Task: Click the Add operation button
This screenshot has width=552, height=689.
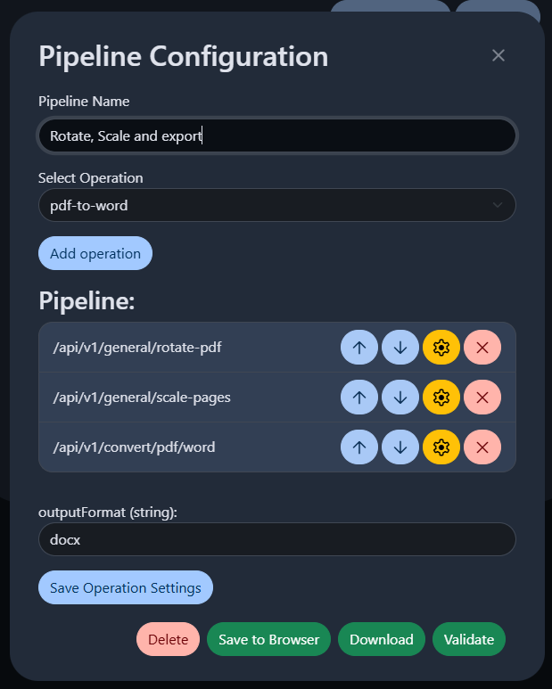Action: pyautogui.click(x=95, y=253)
